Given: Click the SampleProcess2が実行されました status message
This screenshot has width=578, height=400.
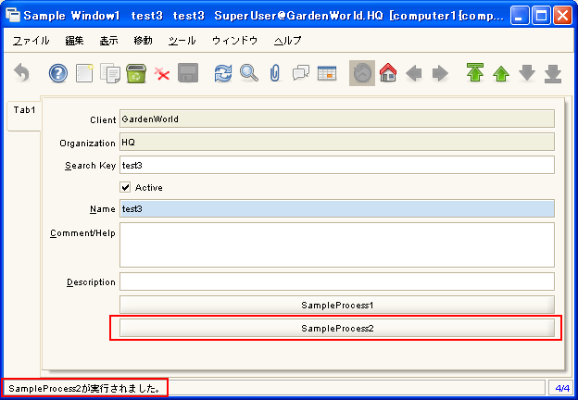Looking at the screenshot, I should 84,388.
